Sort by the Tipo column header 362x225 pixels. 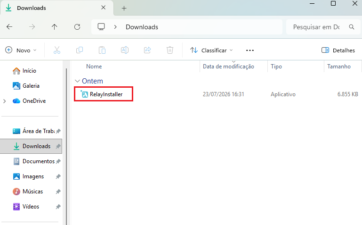click(276, 67)
